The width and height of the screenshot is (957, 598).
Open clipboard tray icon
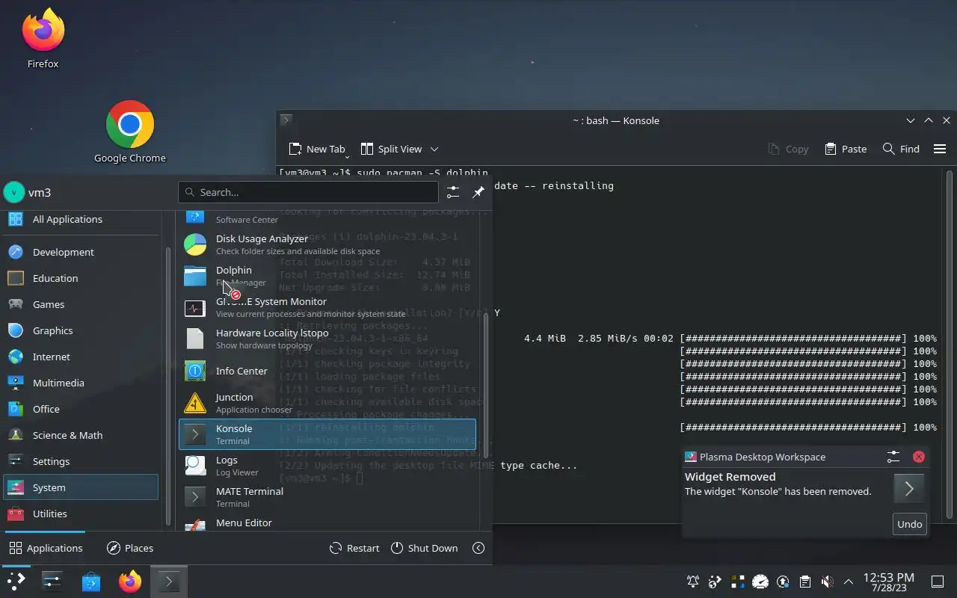tap(805, 582)
